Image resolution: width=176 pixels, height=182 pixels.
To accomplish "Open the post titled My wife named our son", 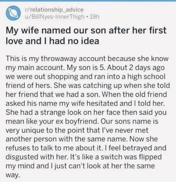I will [86, 36].
